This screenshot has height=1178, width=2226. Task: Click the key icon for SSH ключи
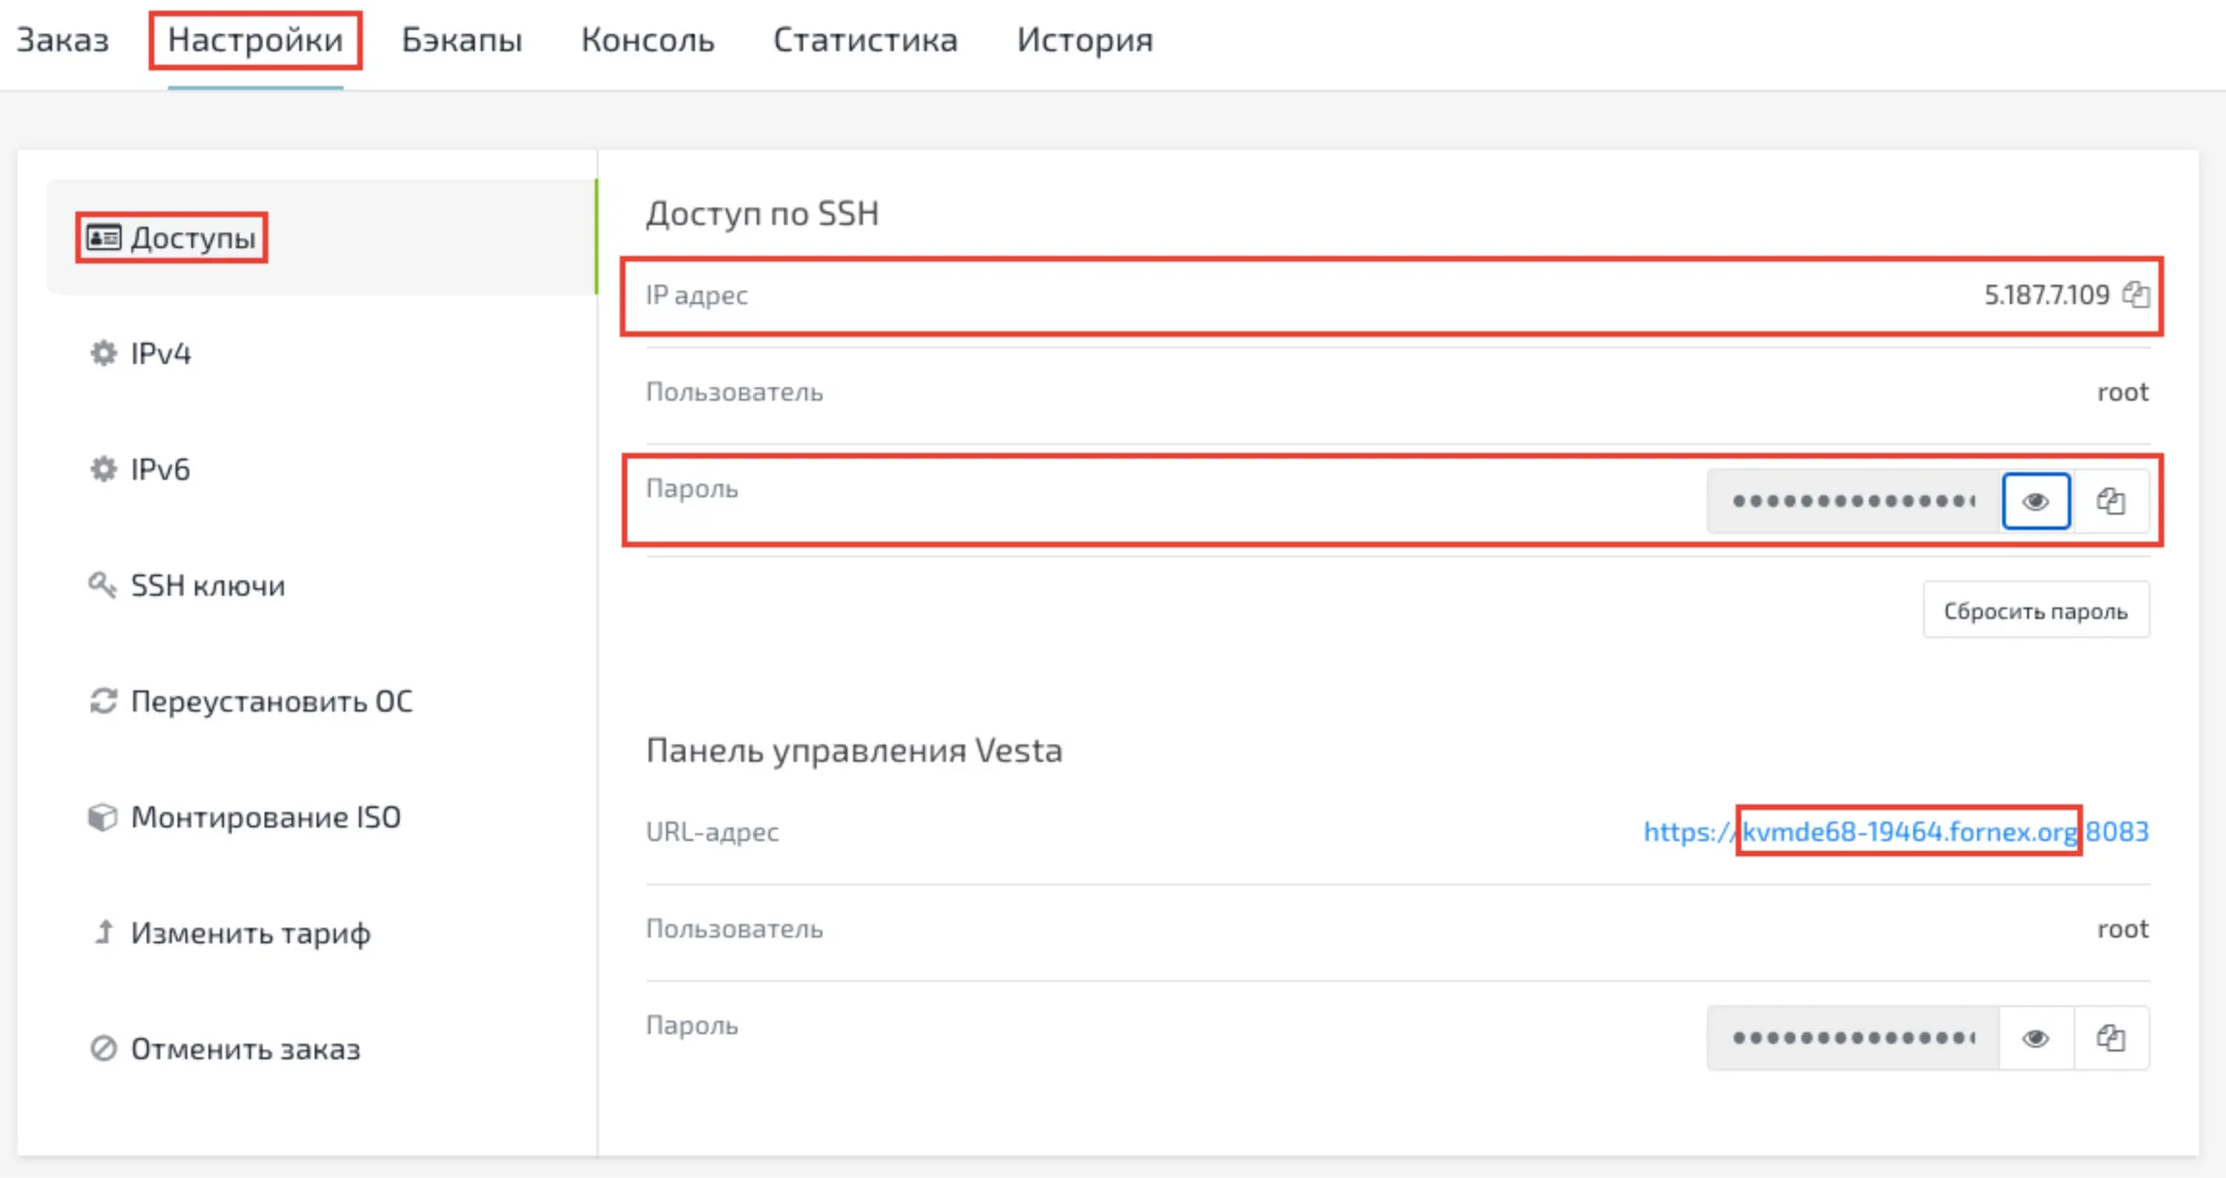point(102,584)
